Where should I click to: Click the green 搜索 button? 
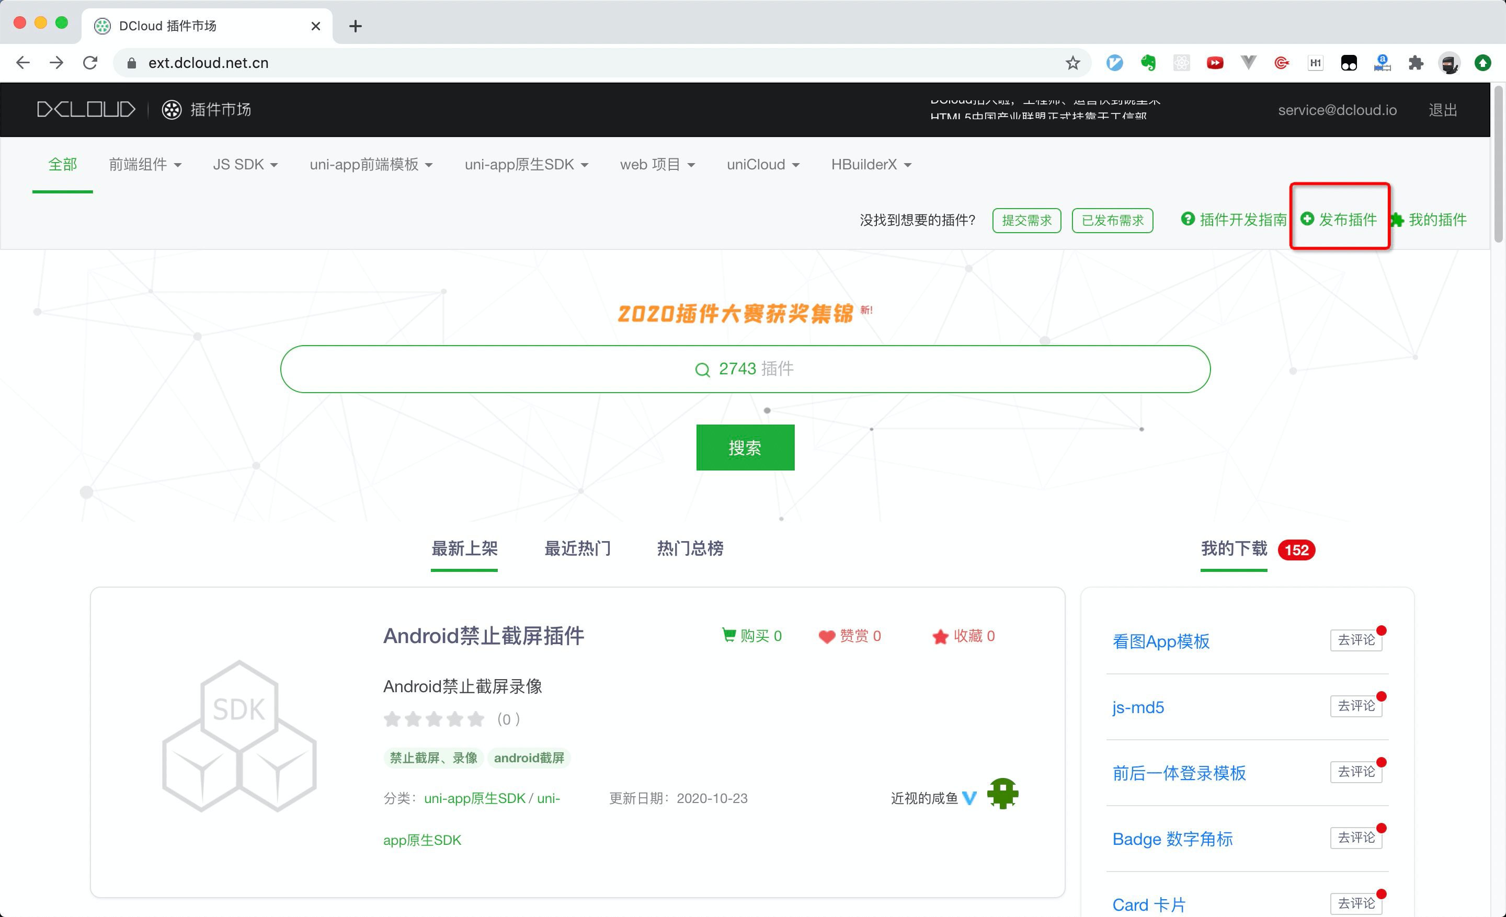[745, 448]
